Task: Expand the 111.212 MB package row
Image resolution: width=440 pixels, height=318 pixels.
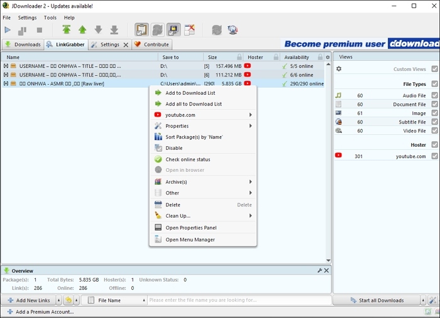Action: tap(6, 75)
